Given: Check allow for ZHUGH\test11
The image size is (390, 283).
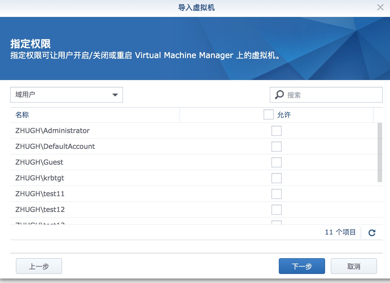Looking at the screenshot, I should pyautogui.click(x=277, y=194).
